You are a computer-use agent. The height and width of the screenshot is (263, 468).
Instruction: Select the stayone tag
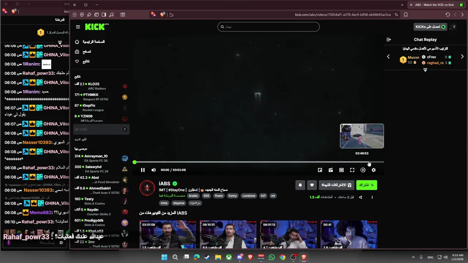(179, 203)
